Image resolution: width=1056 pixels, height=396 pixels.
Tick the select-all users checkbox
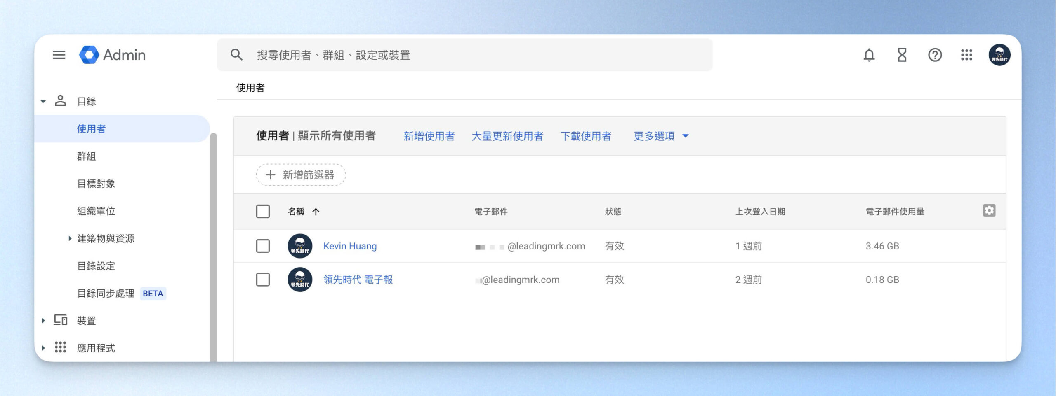click(263, 212)
